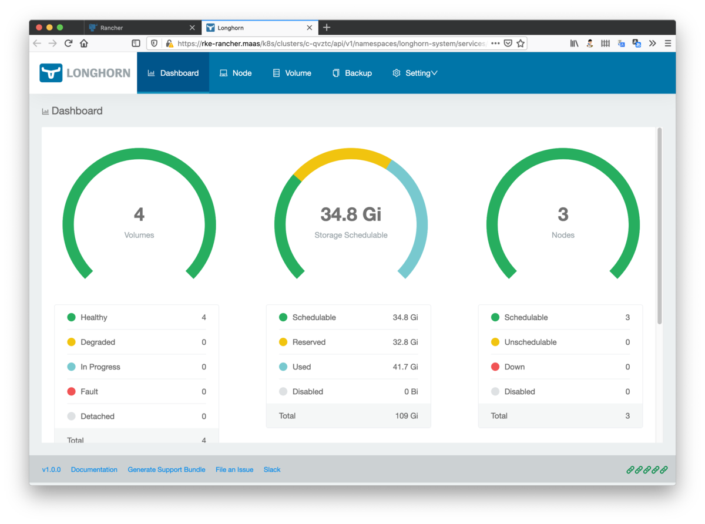Reload the current page
Viewport: 705px width, 524px height.
[x=68, y=43]
